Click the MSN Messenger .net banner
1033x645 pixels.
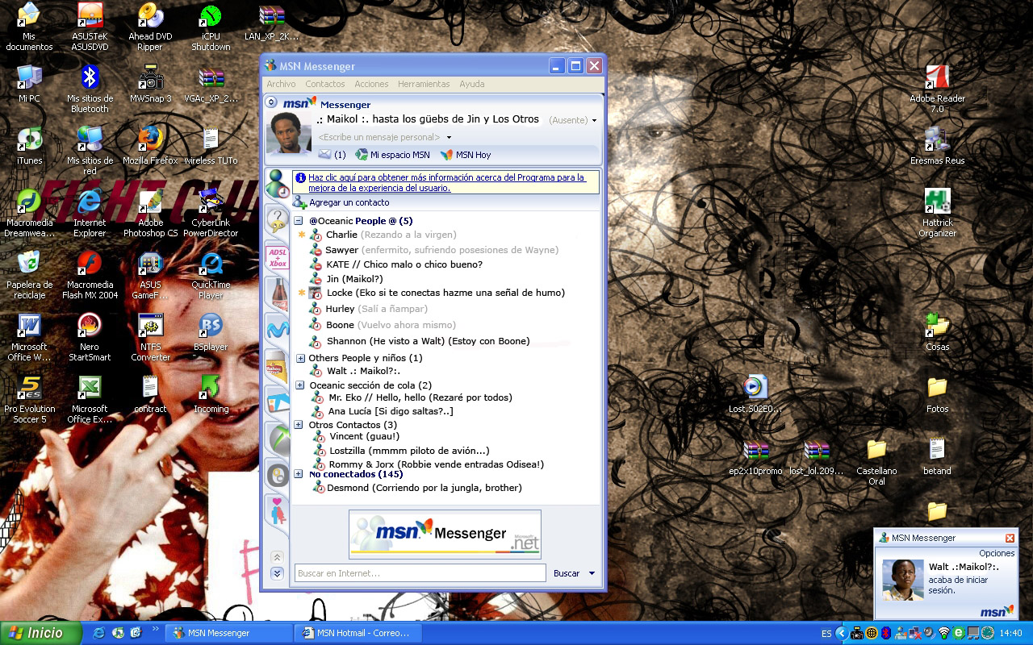coord(445,534)
